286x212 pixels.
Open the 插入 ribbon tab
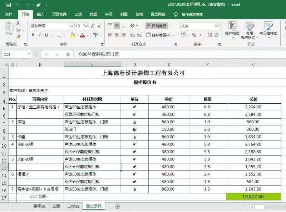(x=40, y=14)
